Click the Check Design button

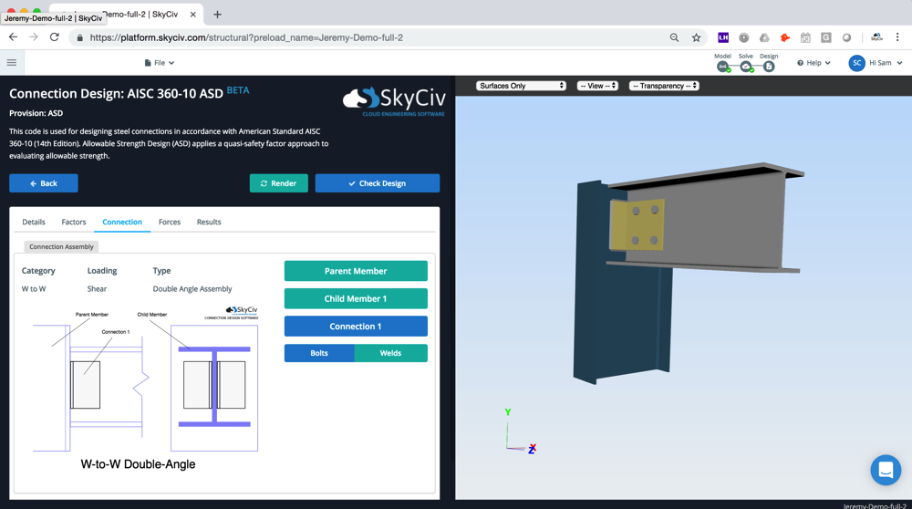pos(377,183)
